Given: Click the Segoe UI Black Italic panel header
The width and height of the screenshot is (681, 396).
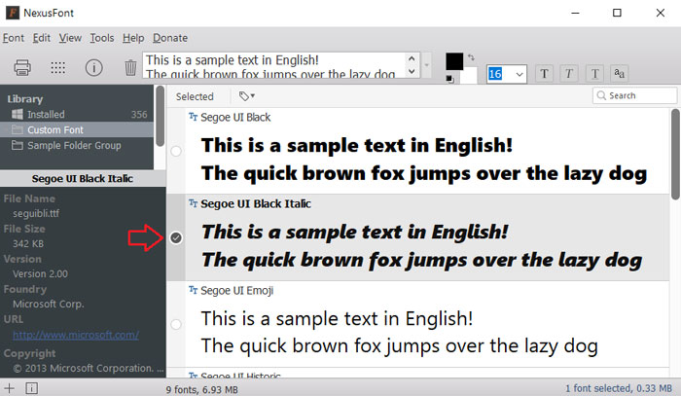Looking at the screenshot, I should (83, 178).
